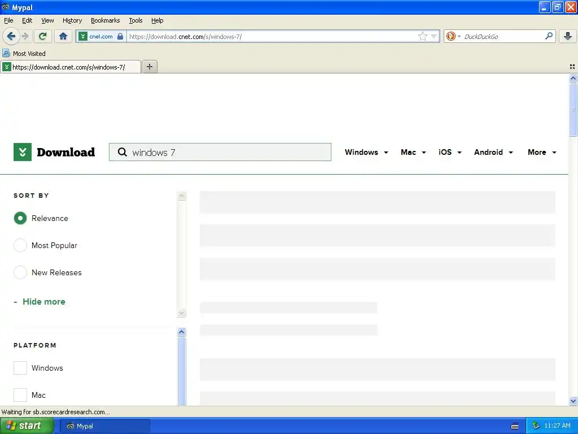Collapse filters with Hide more
Image resolution: width=578 pixels, height=434 pixels.
pos(40,302)
